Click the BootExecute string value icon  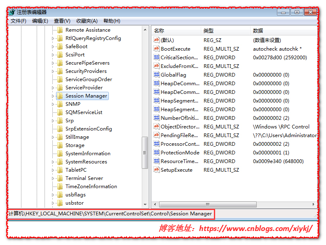(x=156, y=49)
